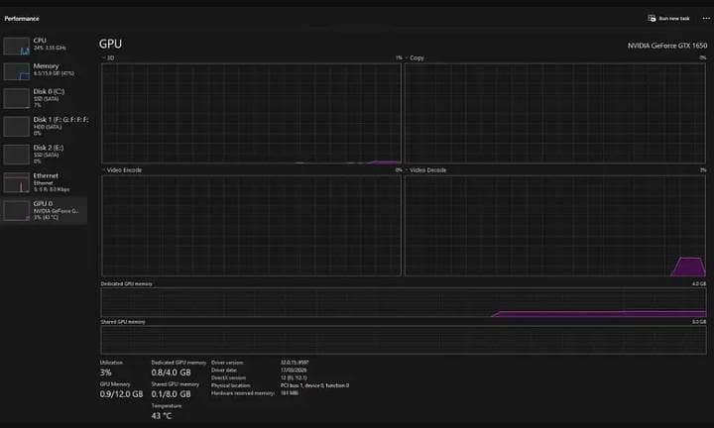This screenshot has height=428, width=714.
Task: Click the Run new task icon
Action: (652, 18)
